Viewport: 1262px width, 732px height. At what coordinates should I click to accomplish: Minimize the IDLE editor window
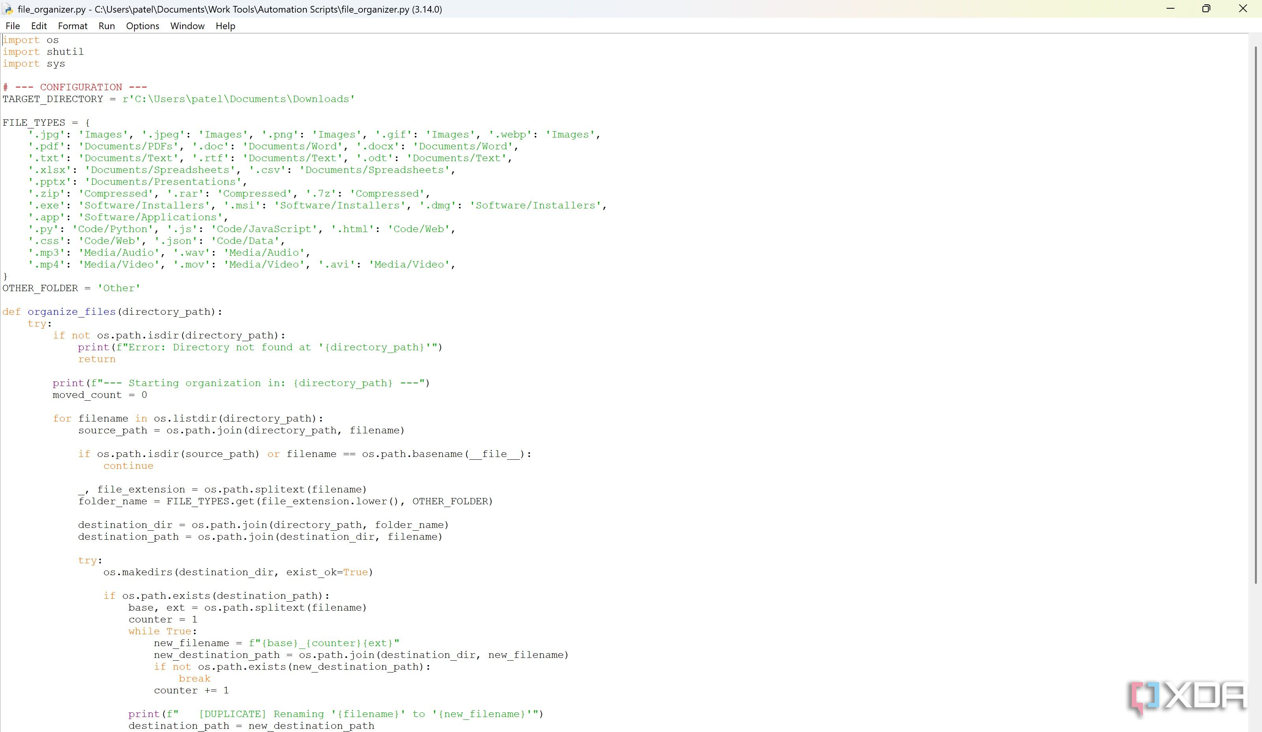pyautogui.click(x=1171, y=9)
